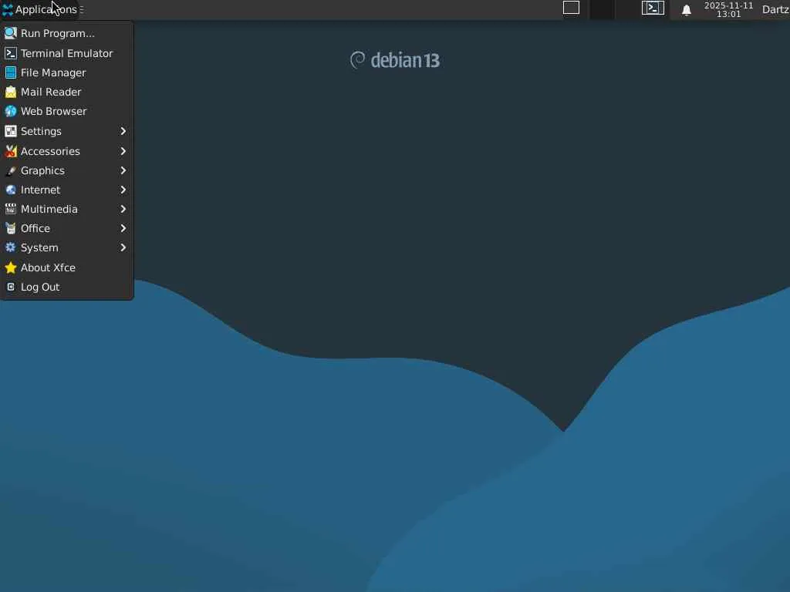790x592 pixels.
Task: Expand the Accessories submenu arrow
Action: [123, 151]
